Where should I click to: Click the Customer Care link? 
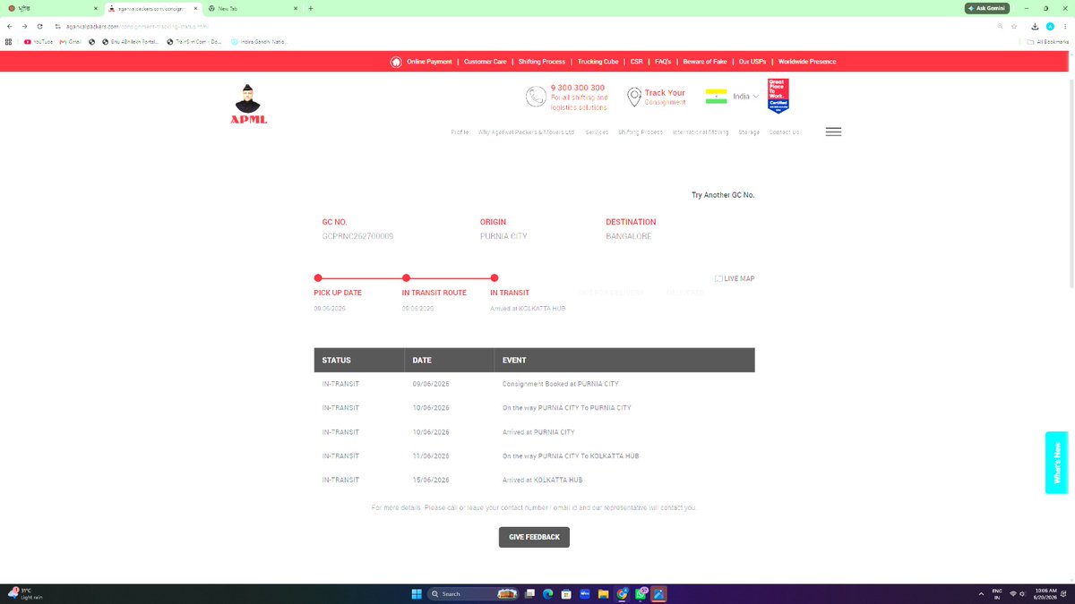point(486,62)
